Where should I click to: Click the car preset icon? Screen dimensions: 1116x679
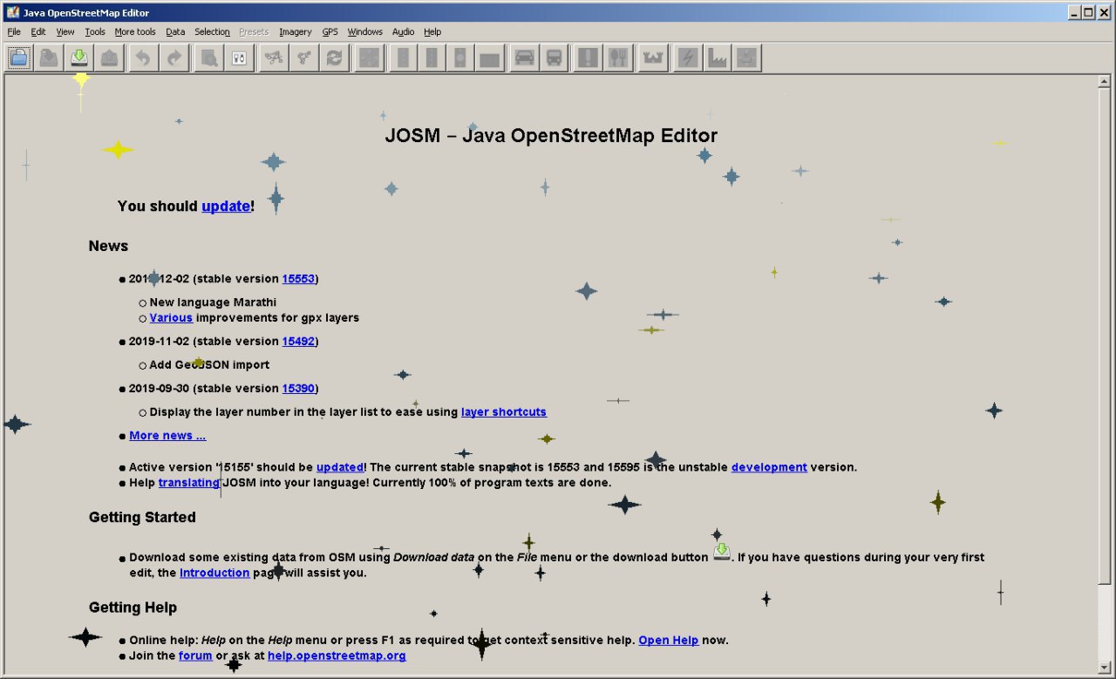524,58
